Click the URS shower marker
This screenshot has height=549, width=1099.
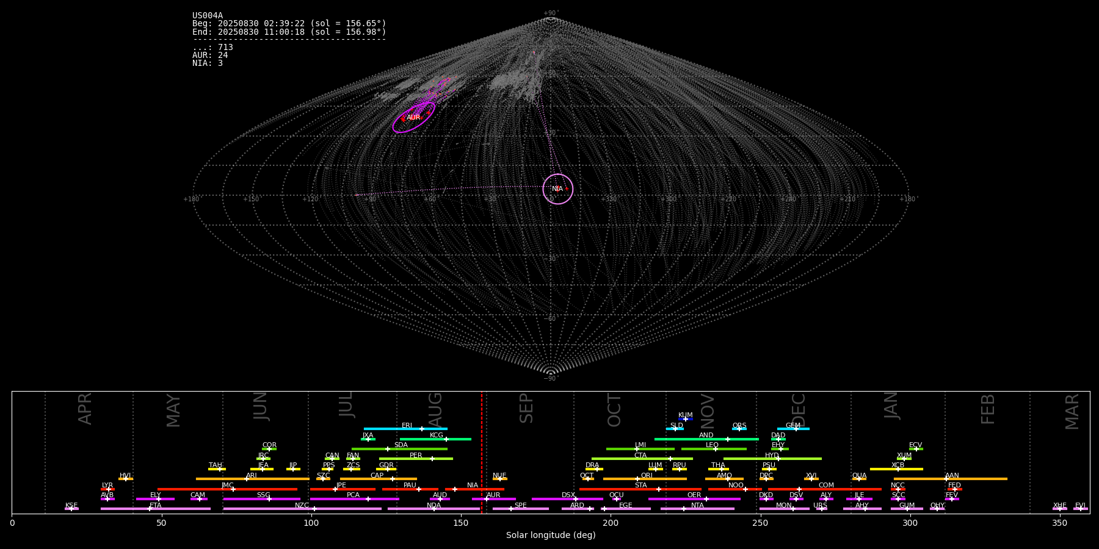(821, 509)
